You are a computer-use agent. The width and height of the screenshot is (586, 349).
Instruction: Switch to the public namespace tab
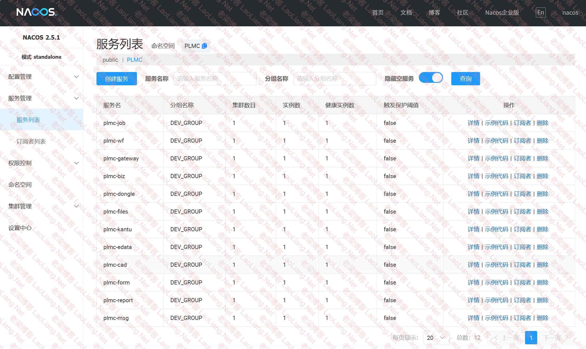point(110,60)
